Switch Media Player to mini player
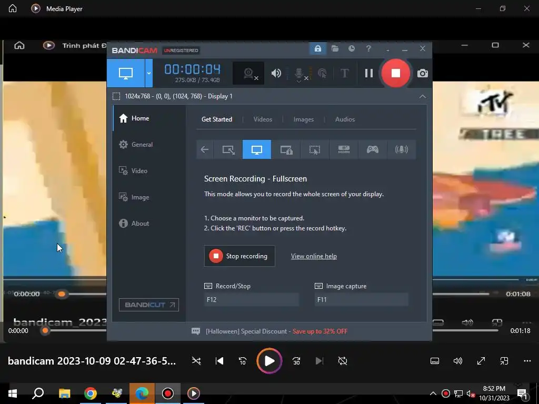Screen dimensions: 539x404 click(504, 361)
